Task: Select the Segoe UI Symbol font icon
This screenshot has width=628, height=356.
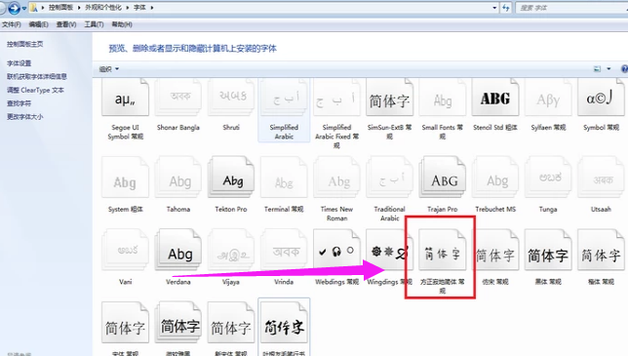Action: tap(125, 99)
